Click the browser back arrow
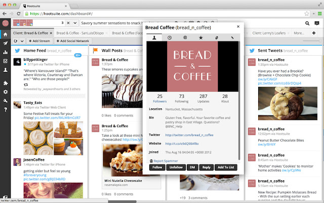The width and height of the screenshot is (324, 203). click(5, 14)
